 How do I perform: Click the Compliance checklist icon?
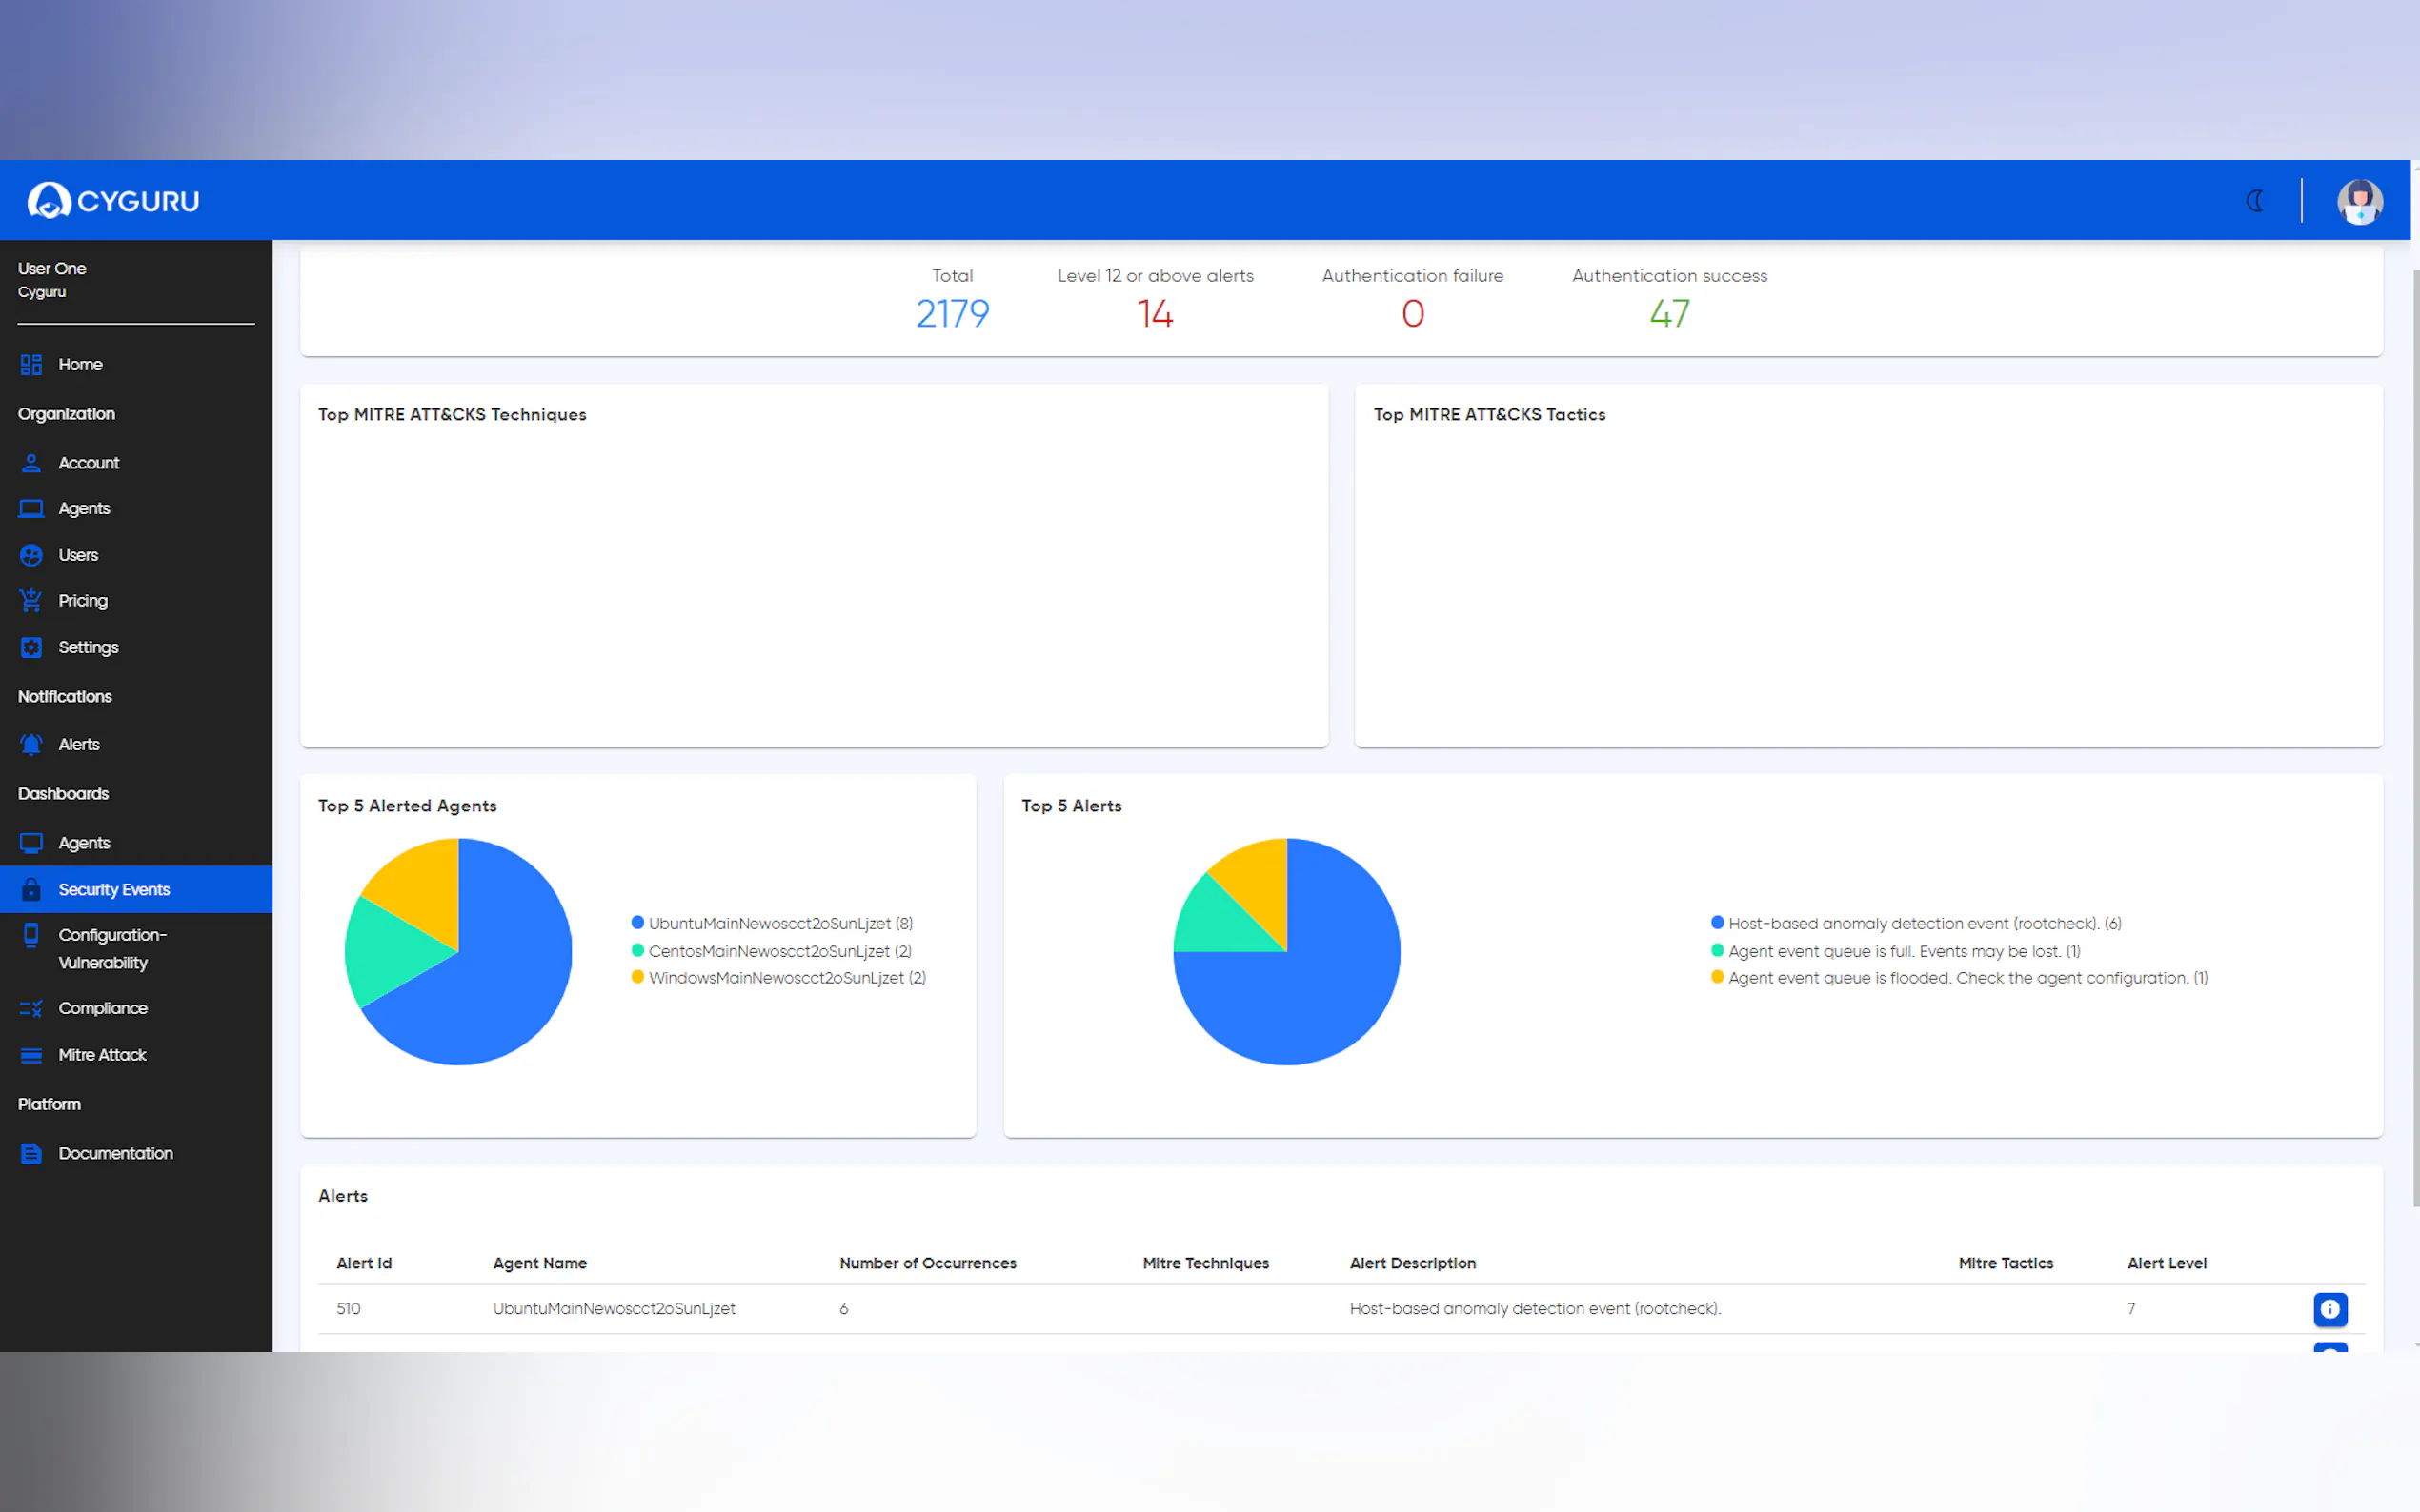point(31,1009)
